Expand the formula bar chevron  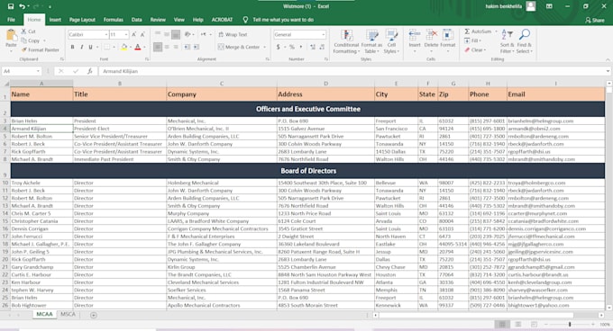[x=608, y=71]
